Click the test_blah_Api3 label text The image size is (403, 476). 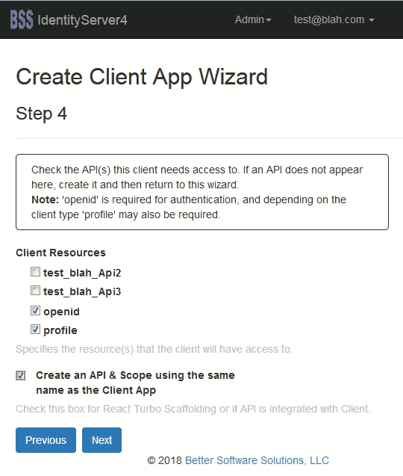[x=82, y=291]
